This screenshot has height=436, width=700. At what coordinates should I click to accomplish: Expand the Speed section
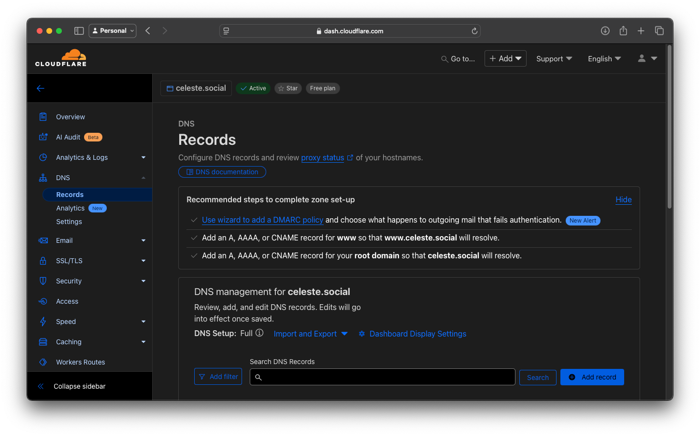(x=143, y=322)
